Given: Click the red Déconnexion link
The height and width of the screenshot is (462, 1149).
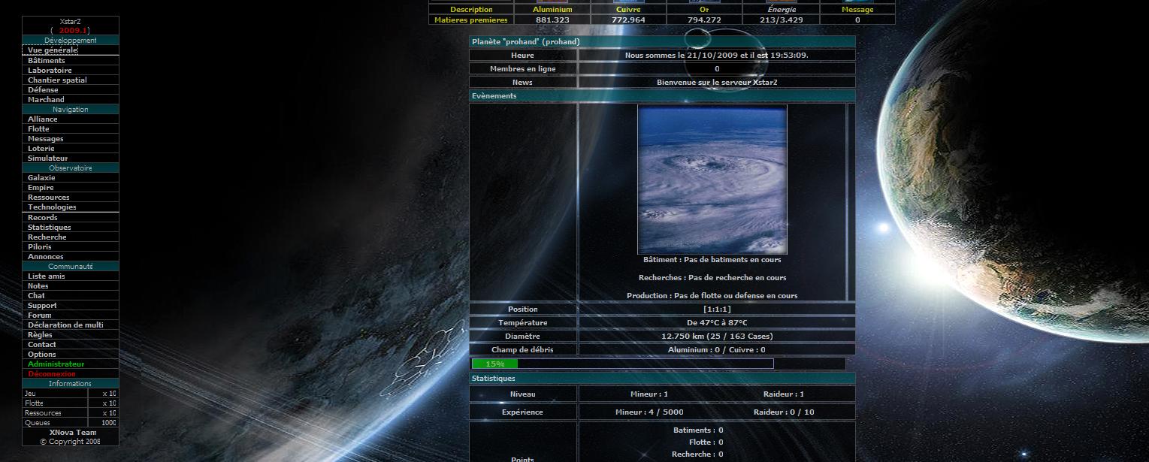Looking at the screenshot, I should pos(52,374).
